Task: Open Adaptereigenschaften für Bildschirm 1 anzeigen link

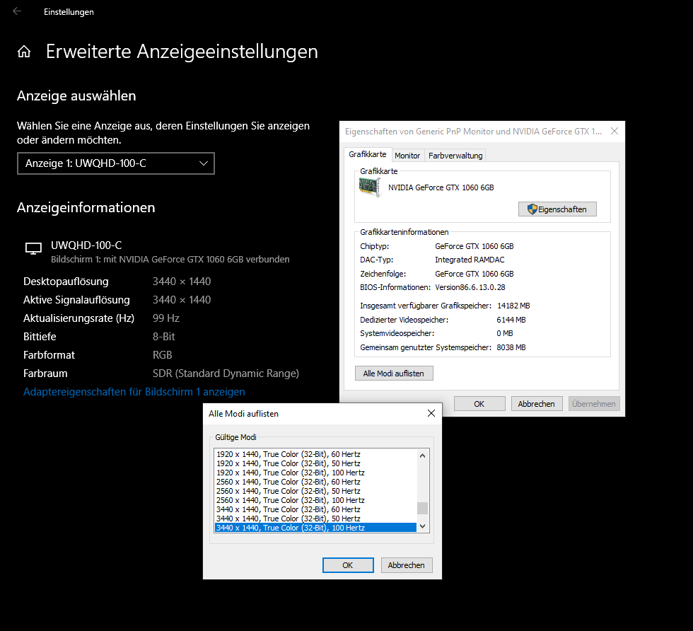Action: point(134,392)
